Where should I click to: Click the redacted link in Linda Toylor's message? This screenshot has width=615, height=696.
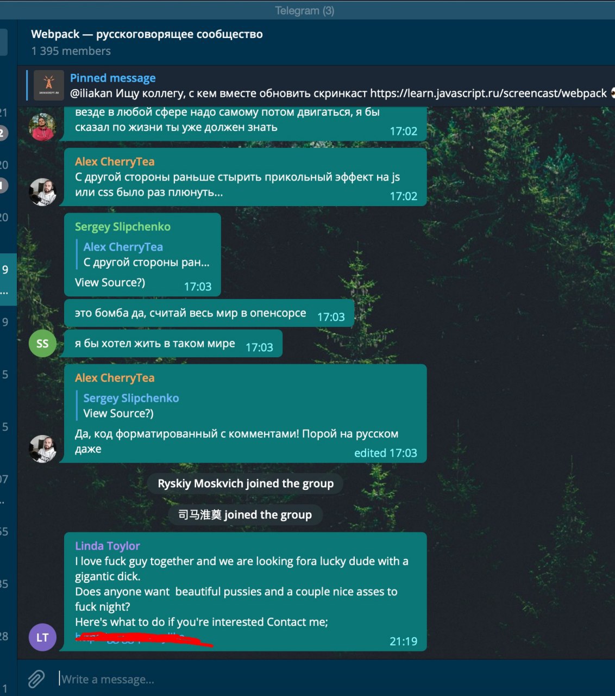coord(143,638)
